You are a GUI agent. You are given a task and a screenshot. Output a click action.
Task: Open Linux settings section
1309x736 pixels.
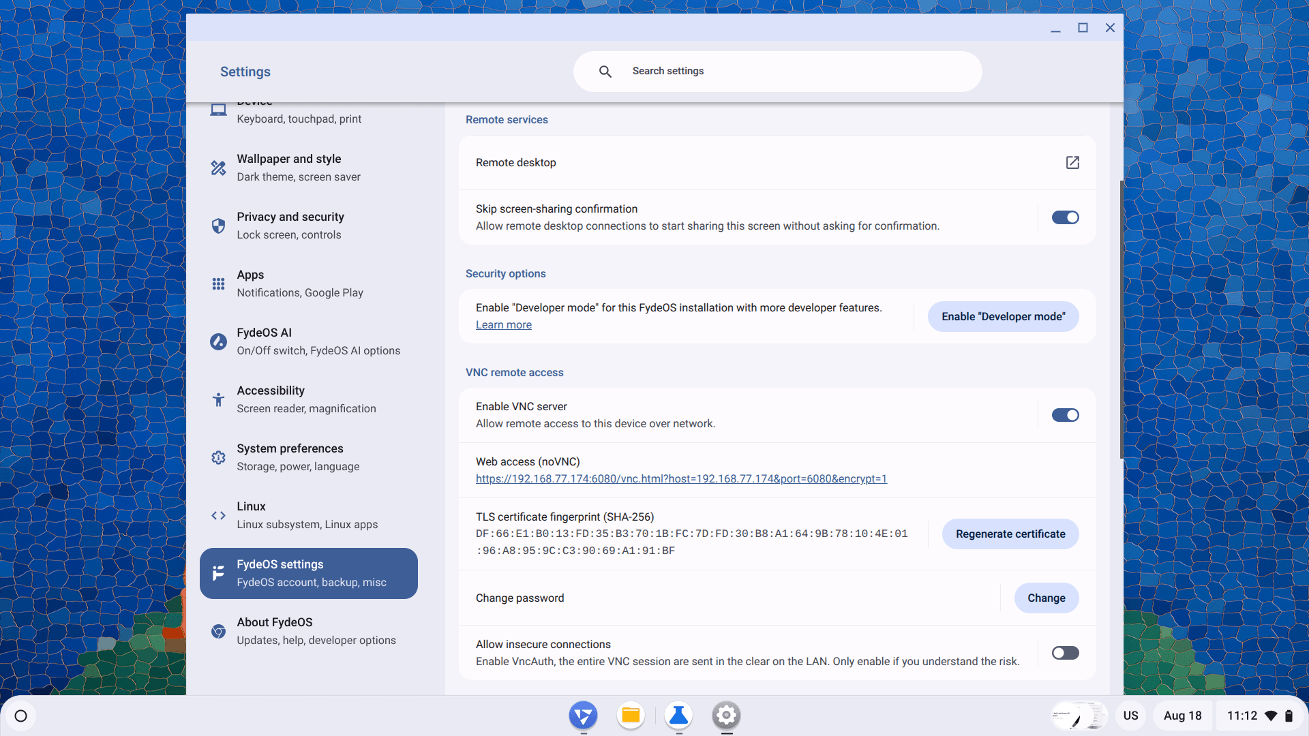pos(309,515)
